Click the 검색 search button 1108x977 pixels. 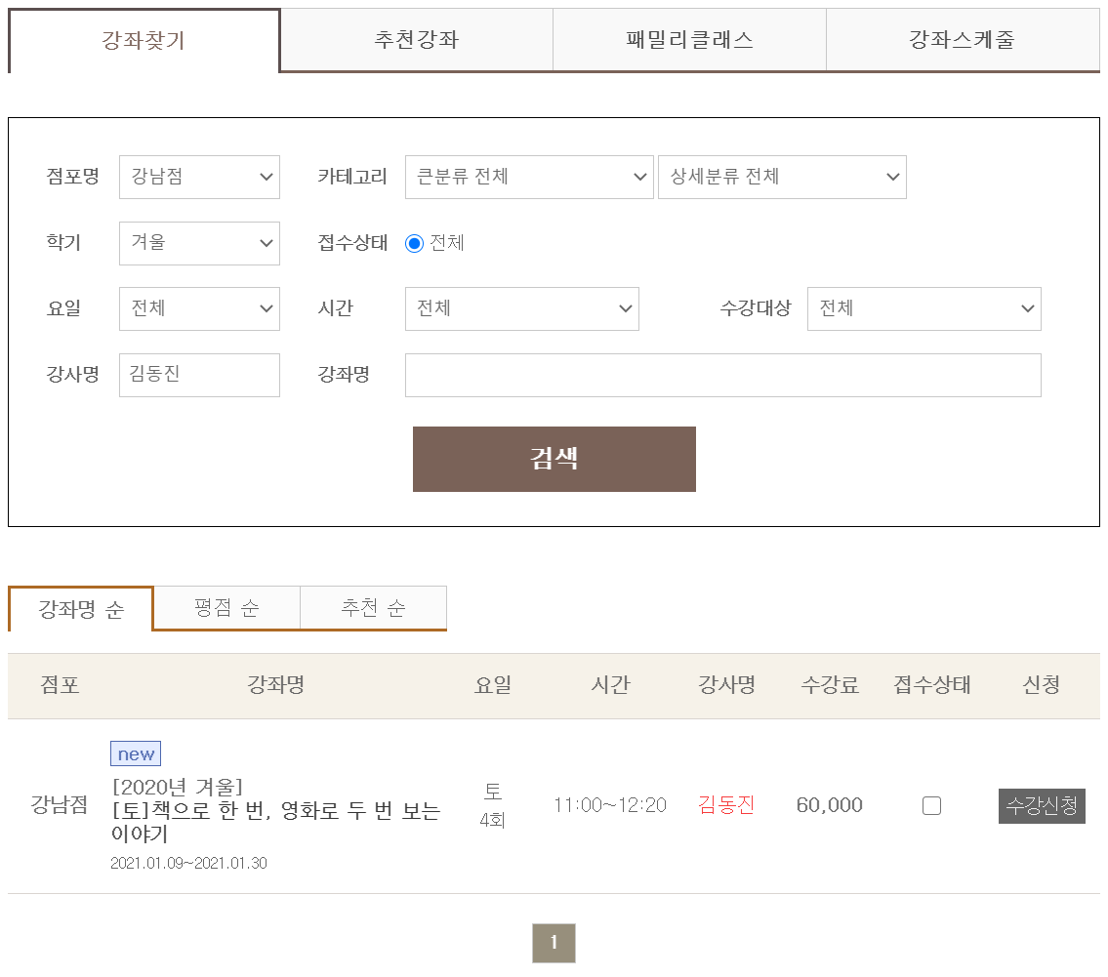click(554, 459)
